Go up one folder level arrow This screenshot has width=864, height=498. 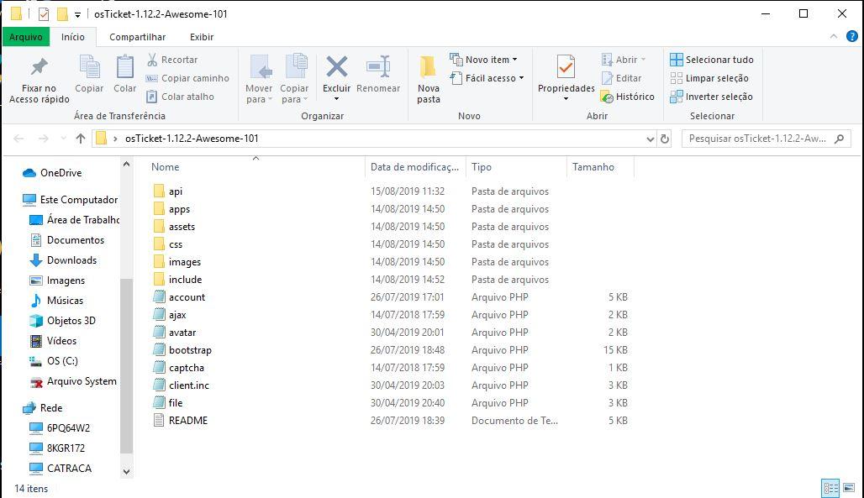(81, 139)
